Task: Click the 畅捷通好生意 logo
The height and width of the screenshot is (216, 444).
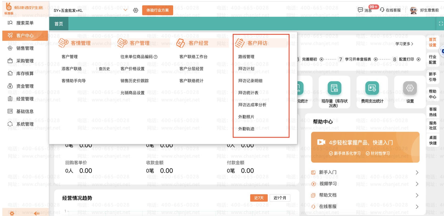Action: pos(24,9)
